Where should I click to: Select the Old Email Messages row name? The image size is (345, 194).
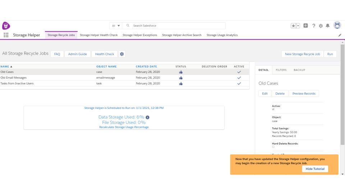(x=13, y=78)
